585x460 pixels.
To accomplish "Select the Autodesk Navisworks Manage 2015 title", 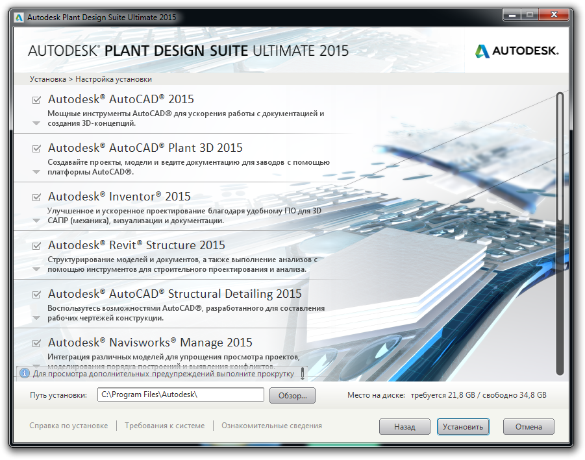I will (151, 343).
